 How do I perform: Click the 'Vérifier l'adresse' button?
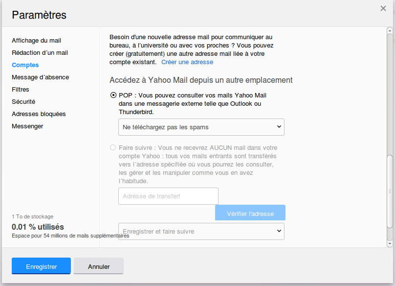pyautogui.click(x=250, y=214)
